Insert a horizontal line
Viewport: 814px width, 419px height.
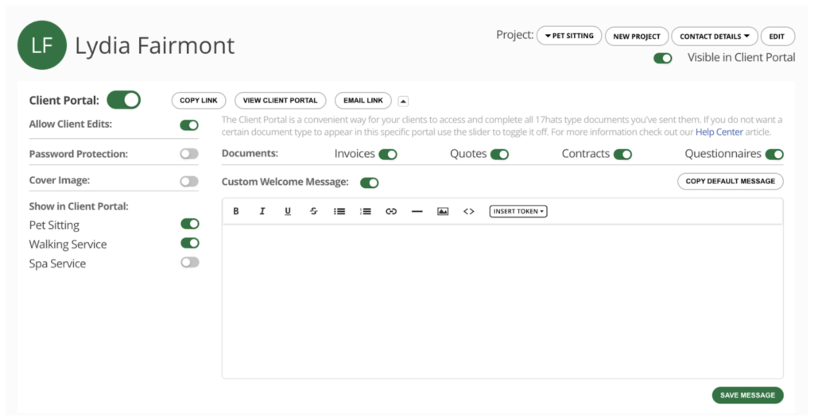[x=417, y=211]
